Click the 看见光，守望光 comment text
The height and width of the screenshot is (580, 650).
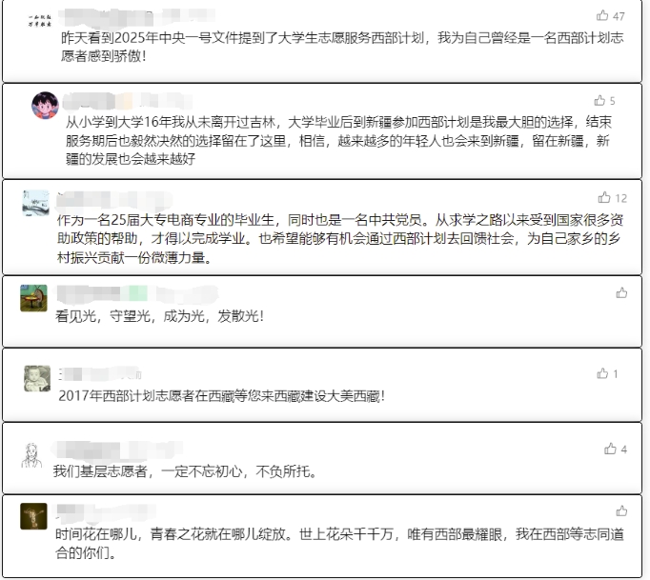(159, 316)
